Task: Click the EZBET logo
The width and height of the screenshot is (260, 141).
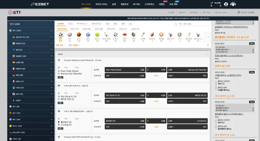Action: pyautogui.click(x=40, y=4)
